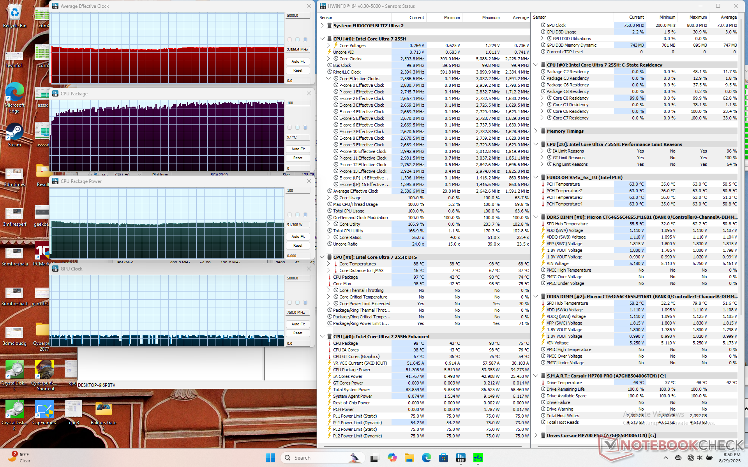748x467 pixels.
Task: Edit the 5000.0 maximum field in Average Effective Clock
Action: click(298, 16)
